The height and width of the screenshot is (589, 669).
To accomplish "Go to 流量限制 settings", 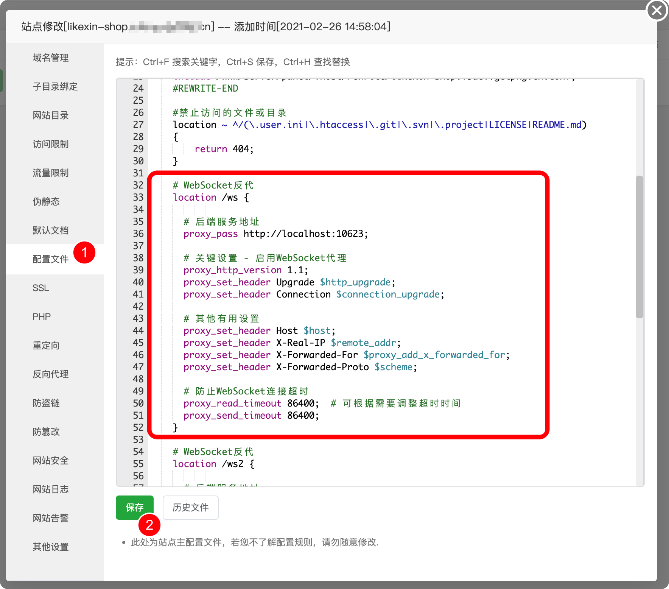I will click(x=51, y=173).
